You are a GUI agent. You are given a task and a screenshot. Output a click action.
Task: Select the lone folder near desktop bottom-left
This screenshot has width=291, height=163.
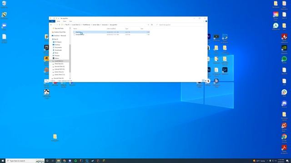pos(55,138)
